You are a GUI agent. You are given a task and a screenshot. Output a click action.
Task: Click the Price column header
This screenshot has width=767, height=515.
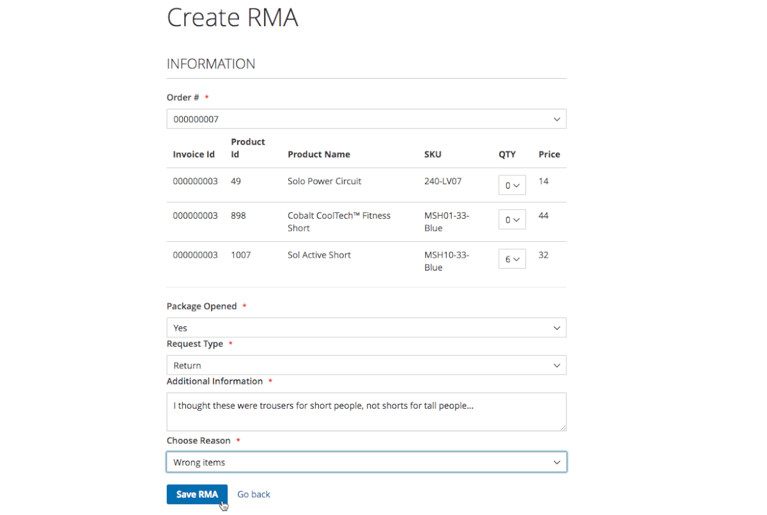click(x=549, y=154)
